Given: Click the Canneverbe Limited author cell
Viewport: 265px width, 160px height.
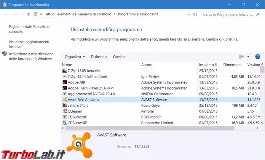Looking at the screenshot, I should [x=157, y=123].
